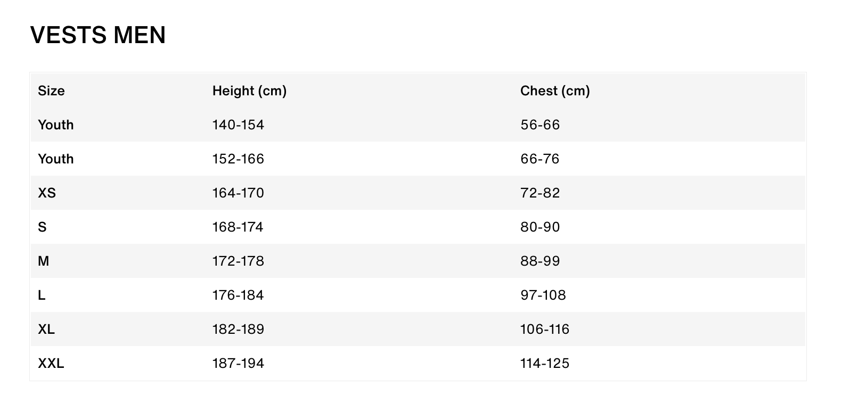Click the Height (cm) column header
This screenshot has height=411, width=850.
pyautogui.click(x=249, y=91)
